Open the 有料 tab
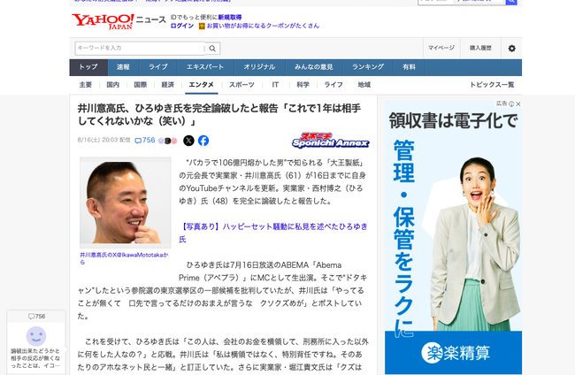Viewport: 575px width, 375px height. [x=409, y=67]
